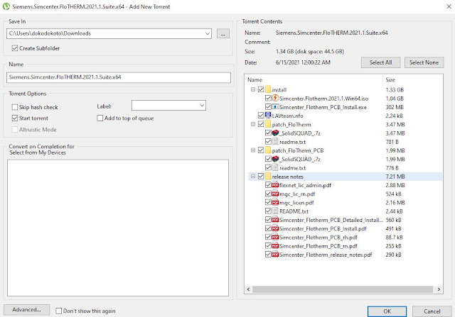This screenshot has width=455, height=317.
Task: Uncheck the install folder checkbox
Action: coord(261,89)
